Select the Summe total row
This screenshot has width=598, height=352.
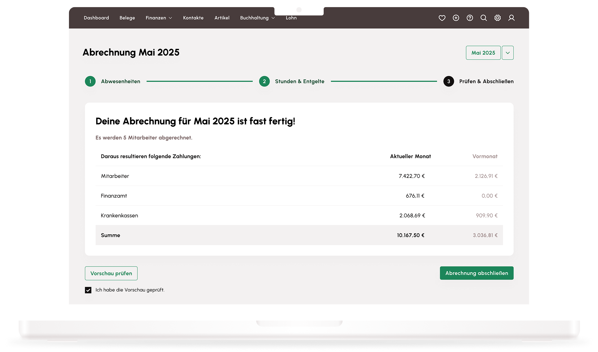tap(299, 235)
